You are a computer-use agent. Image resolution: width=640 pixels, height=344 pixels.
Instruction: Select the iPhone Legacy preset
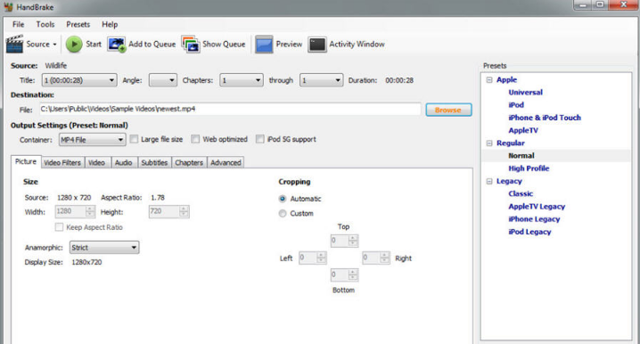(534, 219)
